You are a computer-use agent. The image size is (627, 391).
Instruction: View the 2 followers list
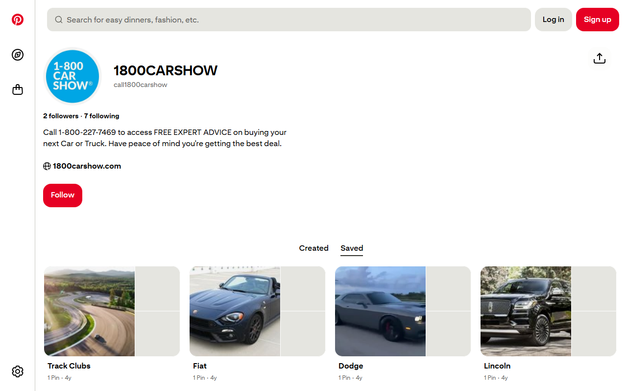(61, 116)
